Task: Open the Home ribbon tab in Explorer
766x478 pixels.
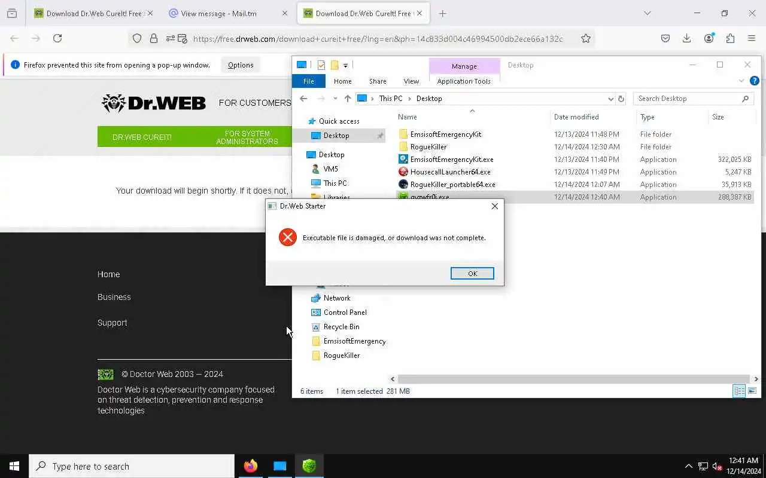Action: (343, 81)
